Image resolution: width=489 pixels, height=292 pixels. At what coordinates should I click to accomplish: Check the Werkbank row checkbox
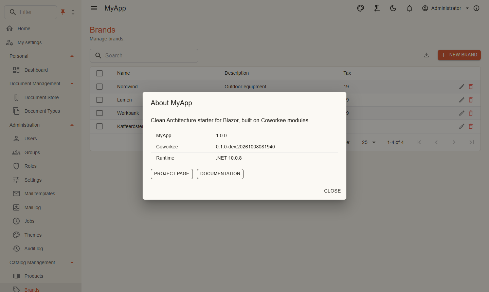point(99,113)
